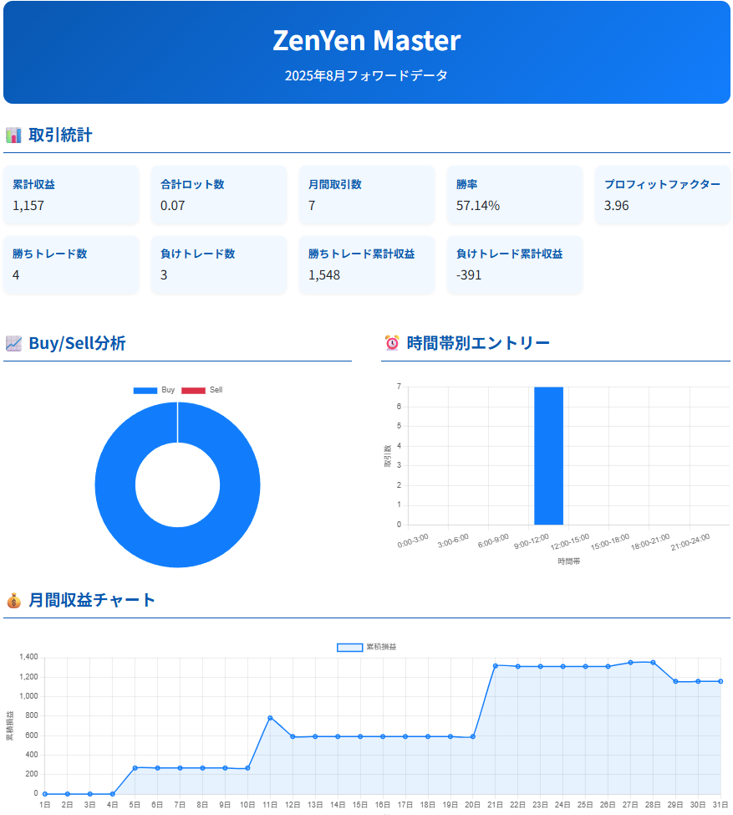
Task: Click the 勝ちトレード累計収益 value 1,548
Action: point(324,275)
